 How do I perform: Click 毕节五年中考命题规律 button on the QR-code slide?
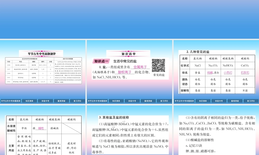[97, 101]
